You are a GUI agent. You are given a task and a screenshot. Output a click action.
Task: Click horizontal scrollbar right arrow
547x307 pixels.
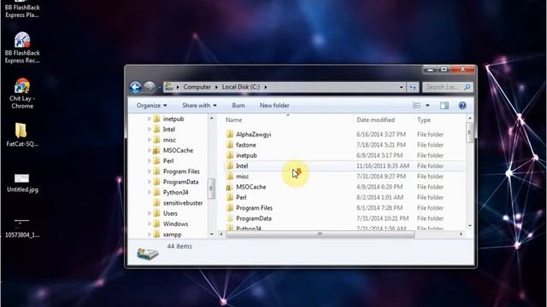pyautogui.click(x=462, y=235)
